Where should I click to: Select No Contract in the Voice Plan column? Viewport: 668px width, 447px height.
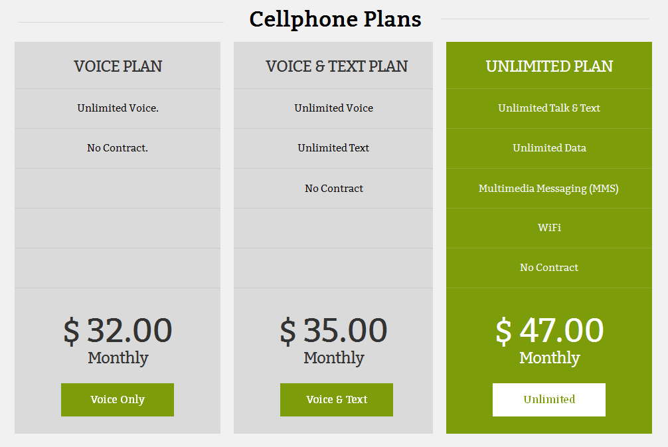[118, 148]
